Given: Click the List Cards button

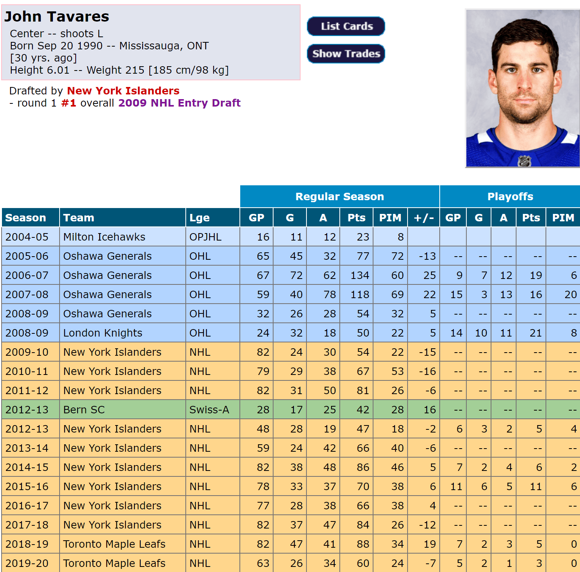Looking at the screenshot, I should pyautogui.click(x=346, y=26).
